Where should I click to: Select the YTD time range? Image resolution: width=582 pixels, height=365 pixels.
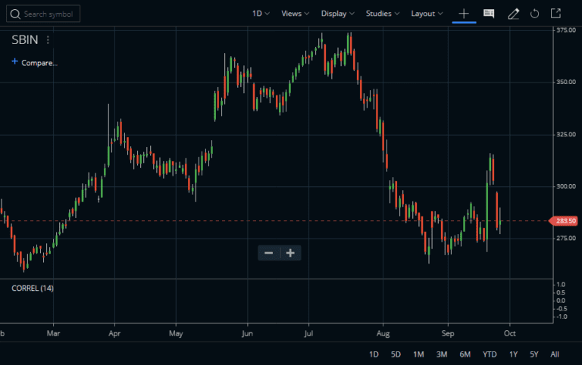point(490,354)
